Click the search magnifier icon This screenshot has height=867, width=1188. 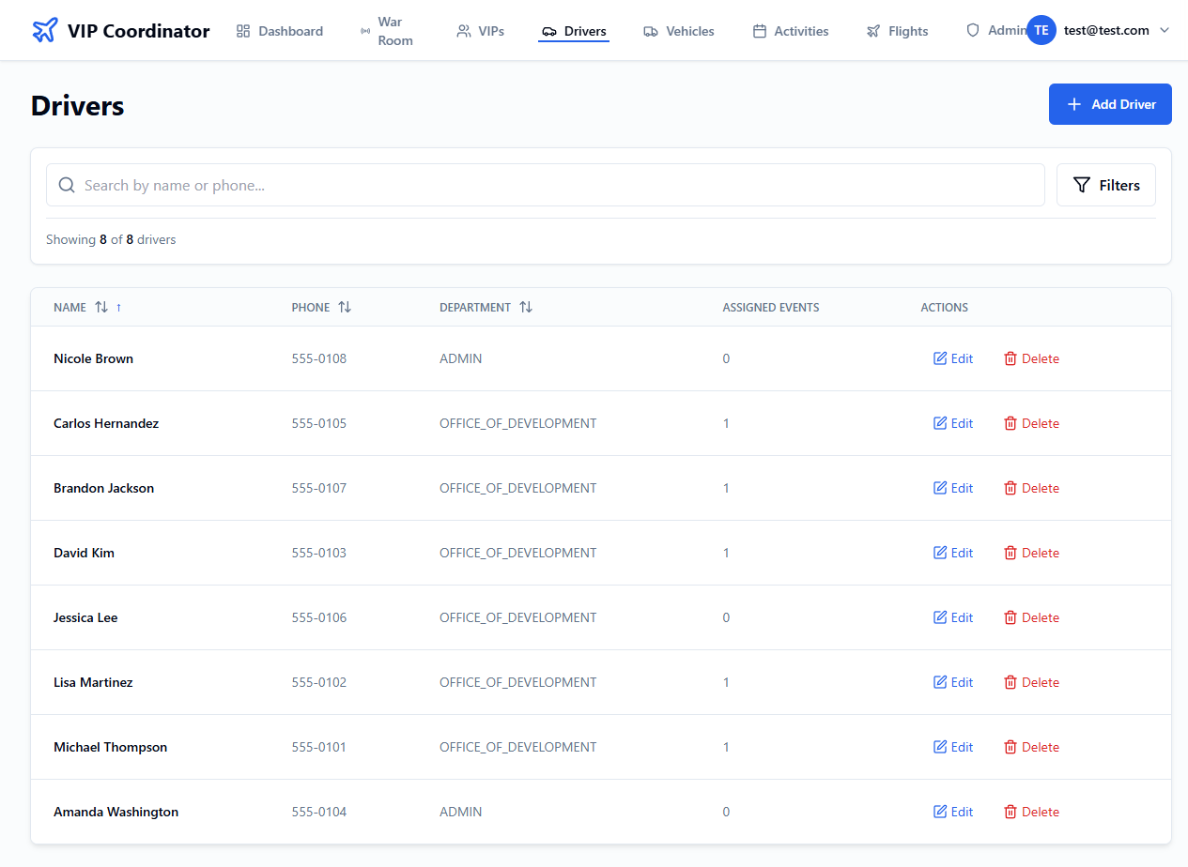67,186
